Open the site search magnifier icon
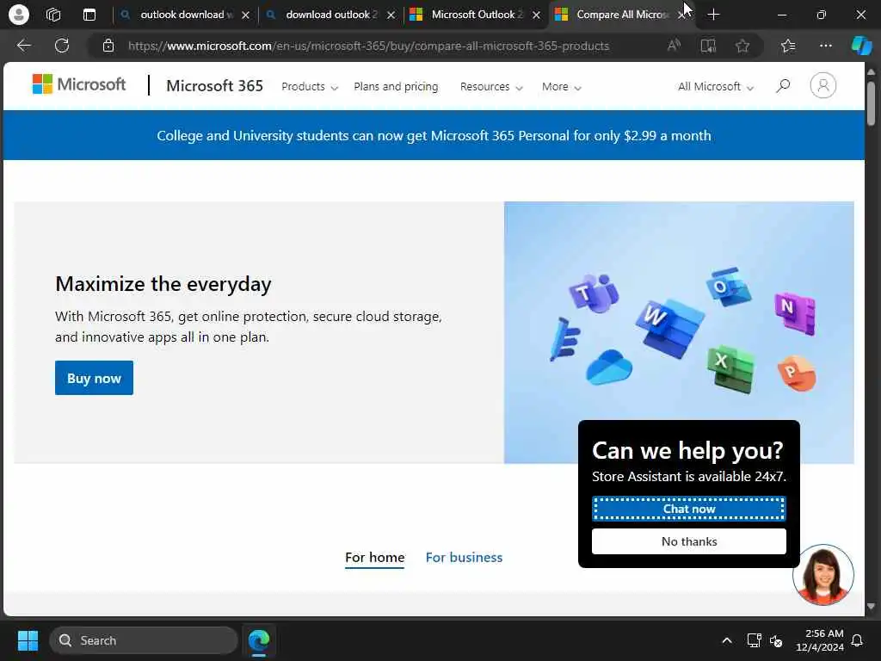 783,86
